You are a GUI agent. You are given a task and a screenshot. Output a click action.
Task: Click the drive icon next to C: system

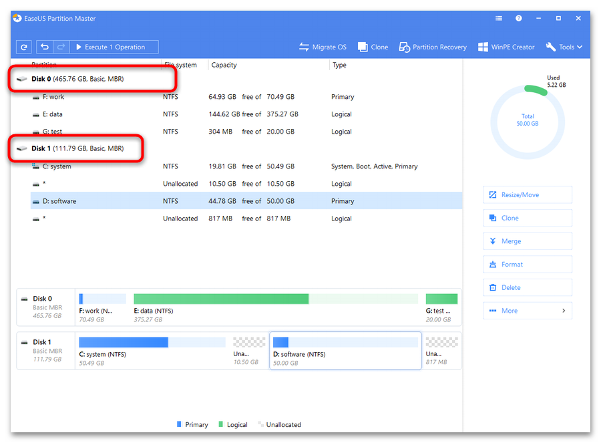pyautogui.click(x=35, y=166)
